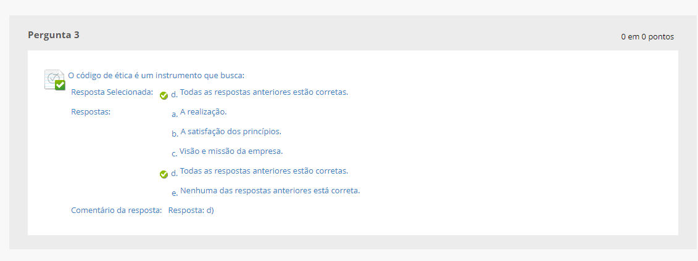This screenshot has width=698, height=261.
Task: Click the "a." option letter marker
Action: click(175, 114)
